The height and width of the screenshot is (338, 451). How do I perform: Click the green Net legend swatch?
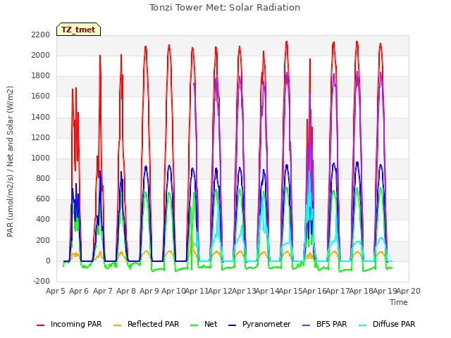pos(194,325)
